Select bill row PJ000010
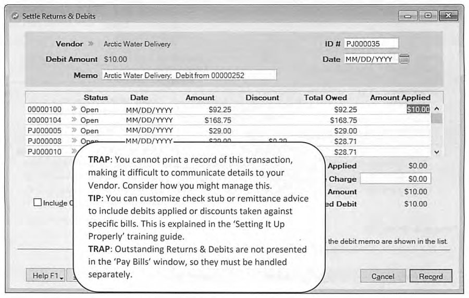Screen dimensions: 469x298 228,152
